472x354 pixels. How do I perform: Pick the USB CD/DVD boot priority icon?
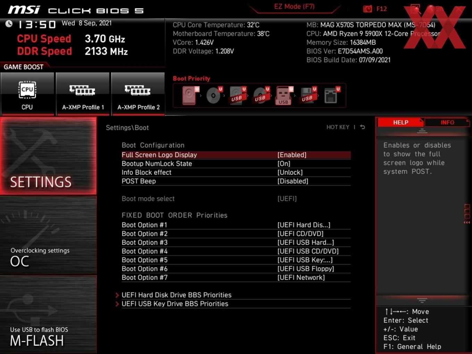(x=261, y=95)
